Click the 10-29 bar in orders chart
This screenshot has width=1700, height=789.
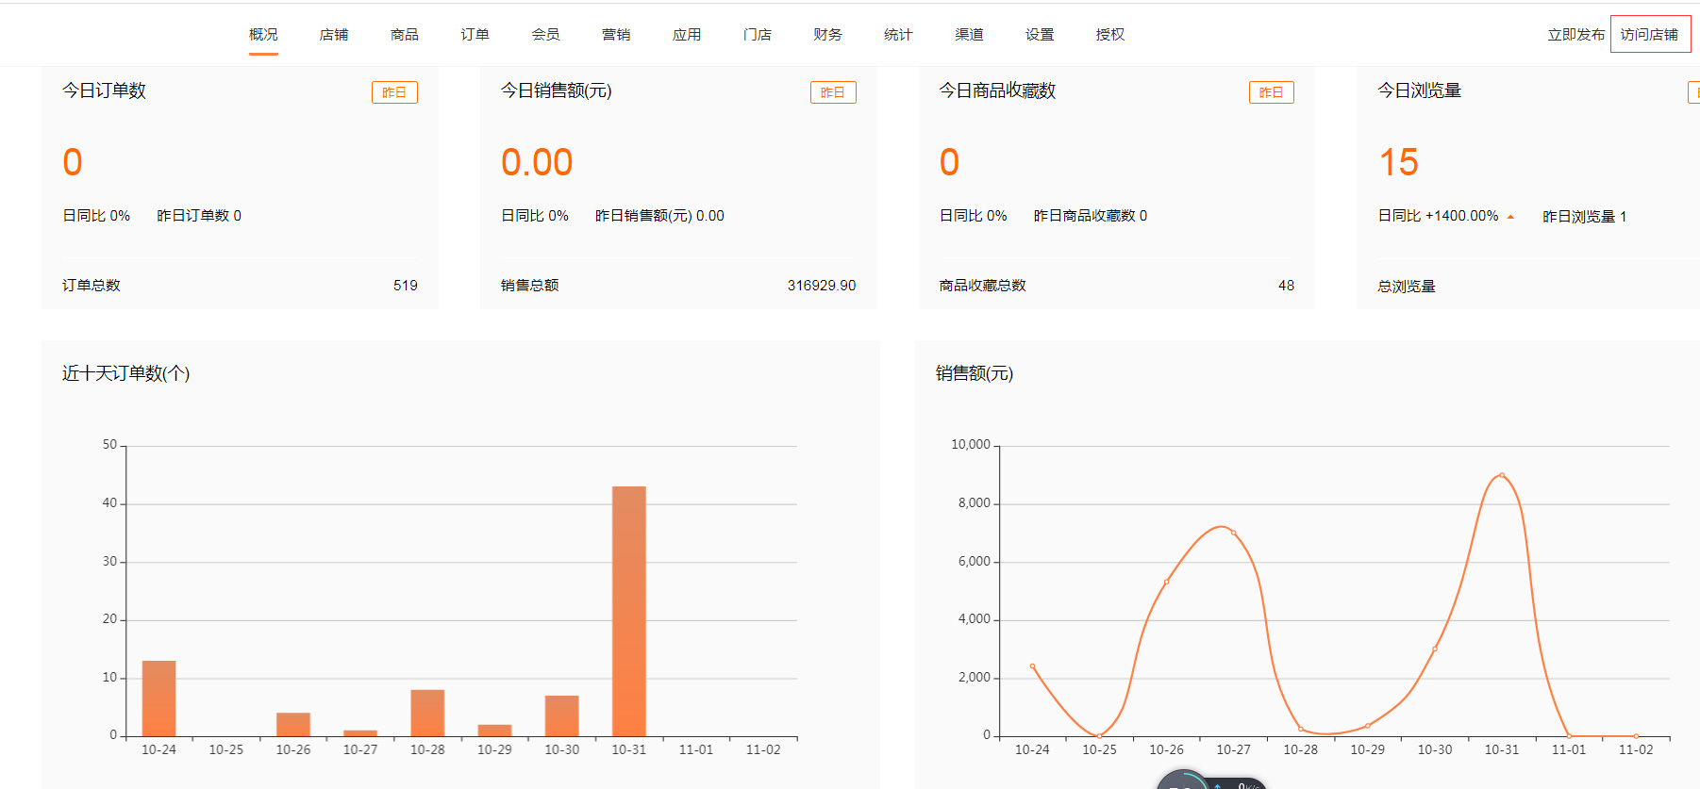click(494, 731)
